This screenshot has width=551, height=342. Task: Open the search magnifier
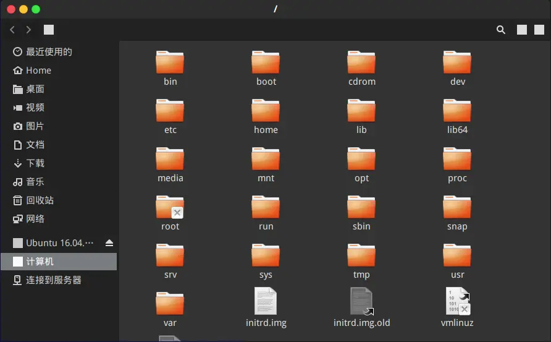click(x=501, y=30)
